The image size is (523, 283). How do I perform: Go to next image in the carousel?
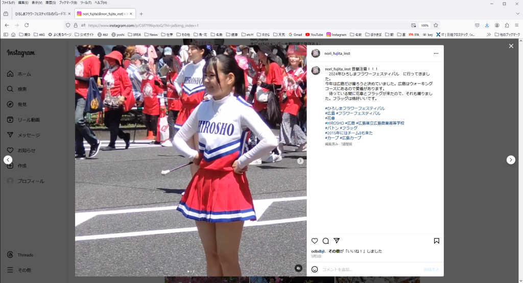click(300, 161)
